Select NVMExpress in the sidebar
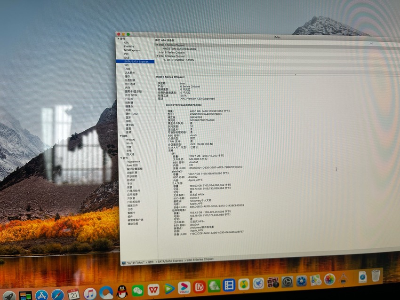The width and height of the screenshot is (400, 300). click(x=132, y=50)
